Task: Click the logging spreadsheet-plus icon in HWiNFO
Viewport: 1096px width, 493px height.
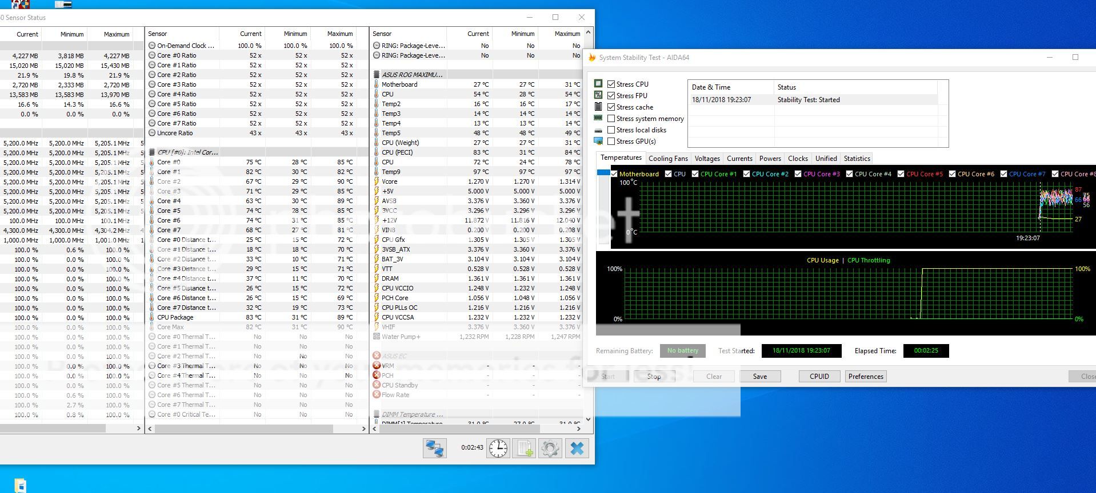Action: pos(524,448)
